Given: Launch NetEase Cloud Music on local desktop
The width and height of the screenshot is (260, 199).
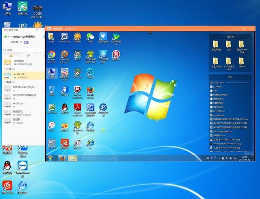Looking at the screenshot, I should 7,187.
